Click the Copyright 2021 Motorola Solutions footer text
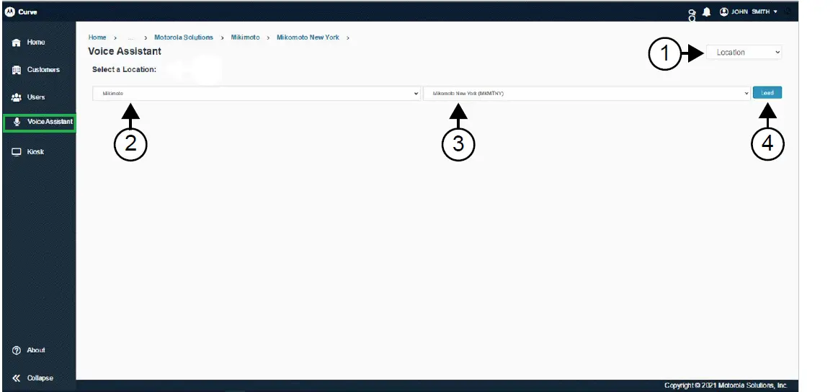The width and height of the screenshot is (838, 392). tap(726, 386)
